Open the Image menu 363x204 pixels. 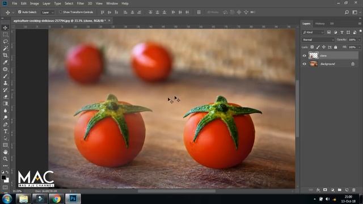pos(34,3)
